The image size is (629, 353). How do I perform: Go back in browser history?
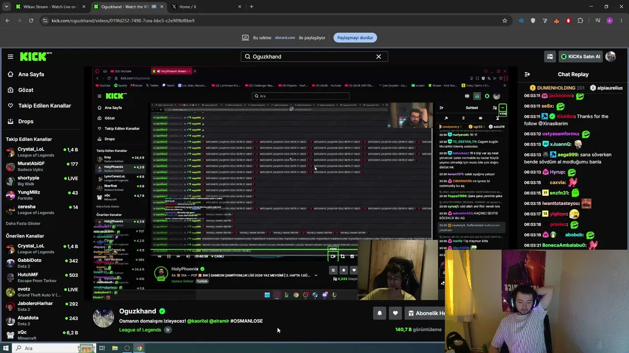(x=7, y=21)
